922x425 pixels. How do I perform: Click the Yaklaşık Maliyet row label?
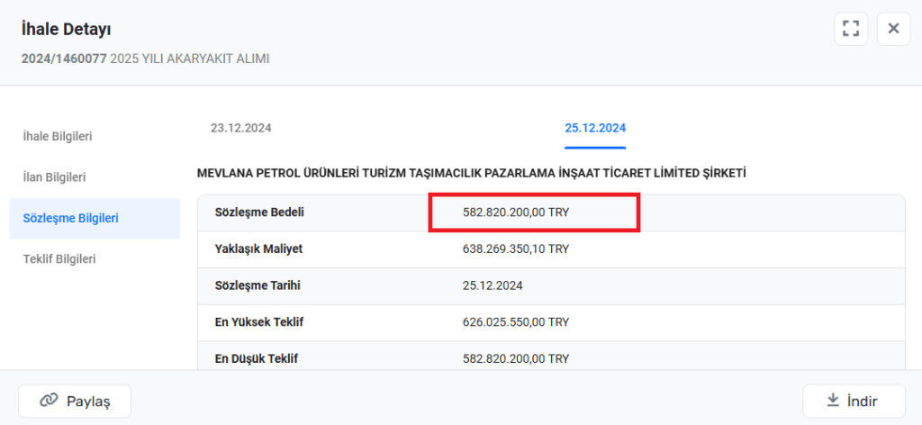click(258, 249)
